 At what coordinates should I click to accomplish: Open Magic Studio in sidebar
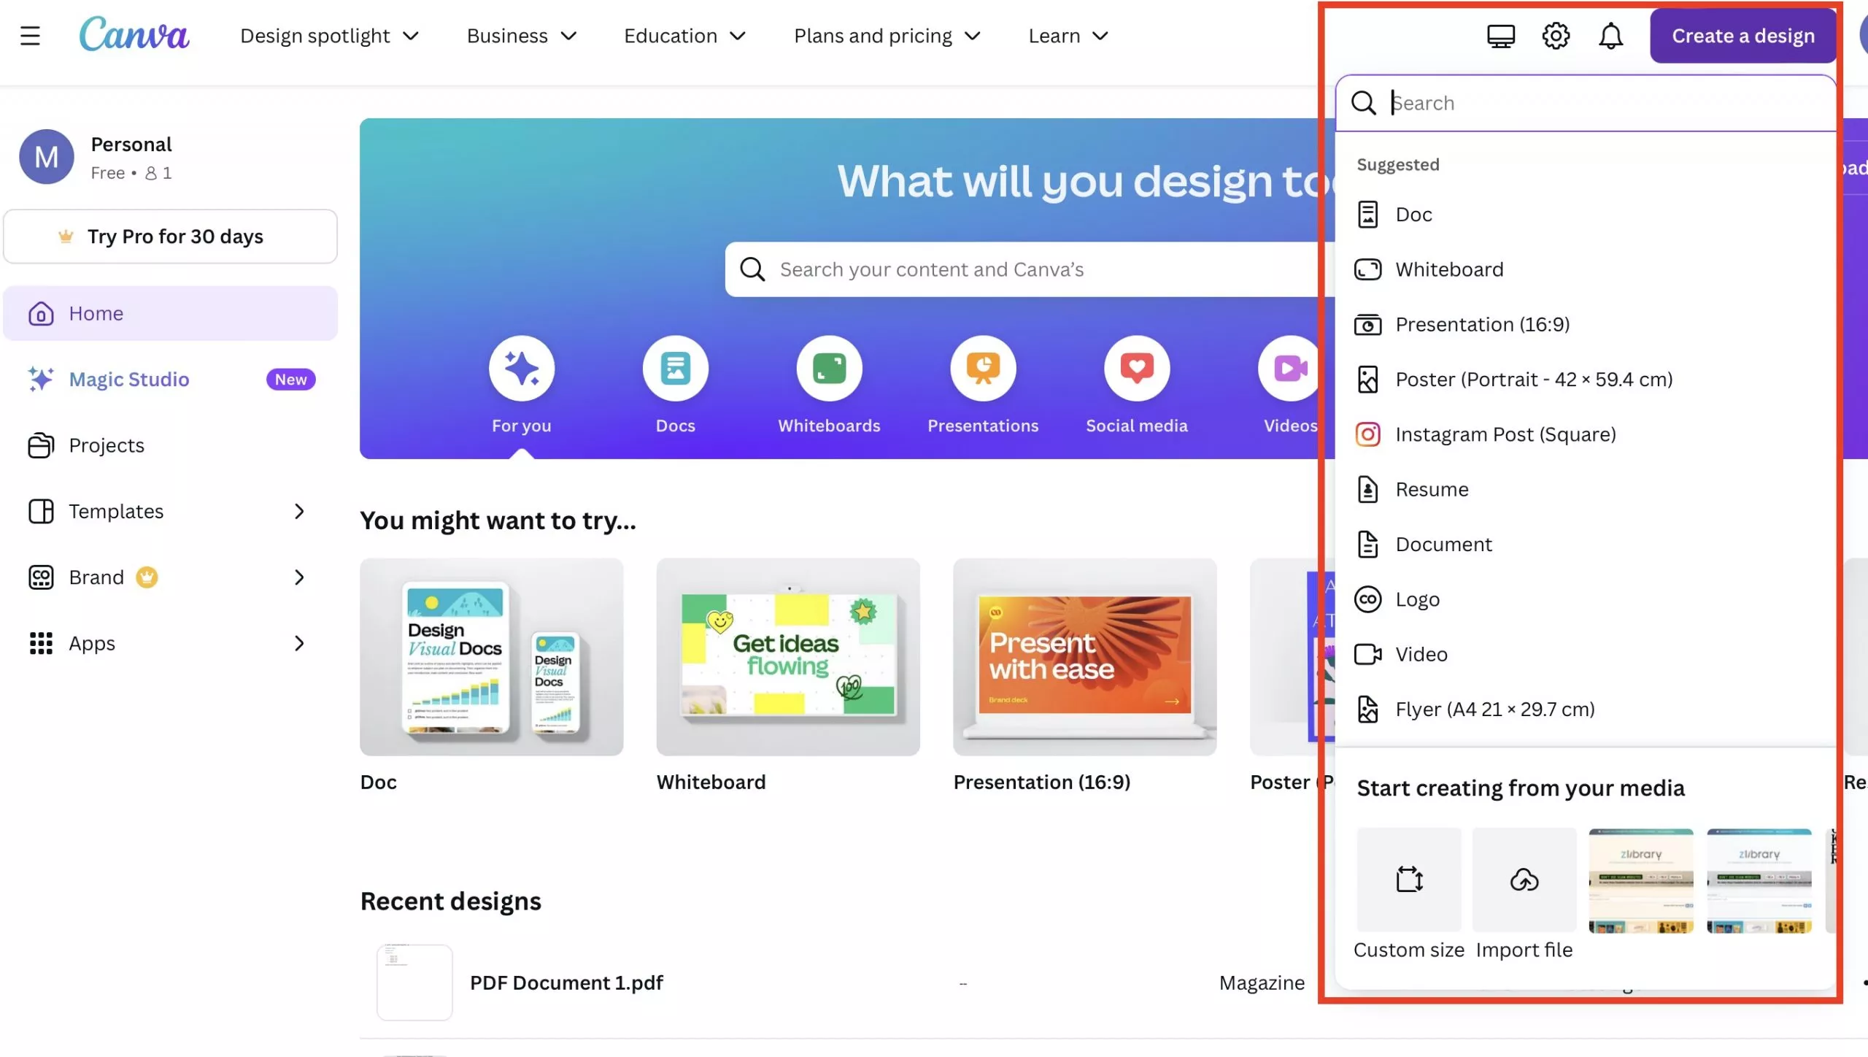[x=129, y=380]
